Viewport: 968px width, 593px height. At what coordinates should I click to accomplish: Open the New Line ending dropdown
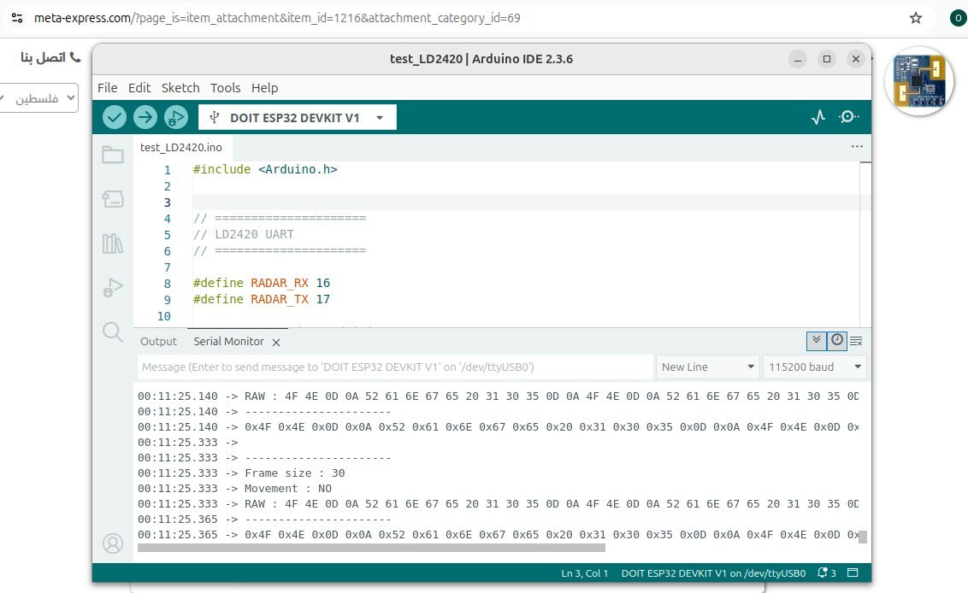click(708, 367)
